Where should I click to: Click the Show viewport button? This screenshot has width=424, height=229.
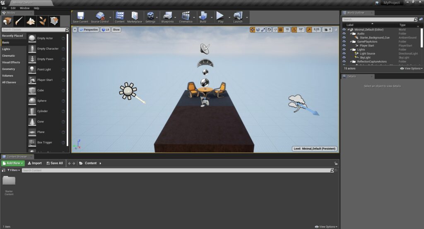click(x=116, y=30)
